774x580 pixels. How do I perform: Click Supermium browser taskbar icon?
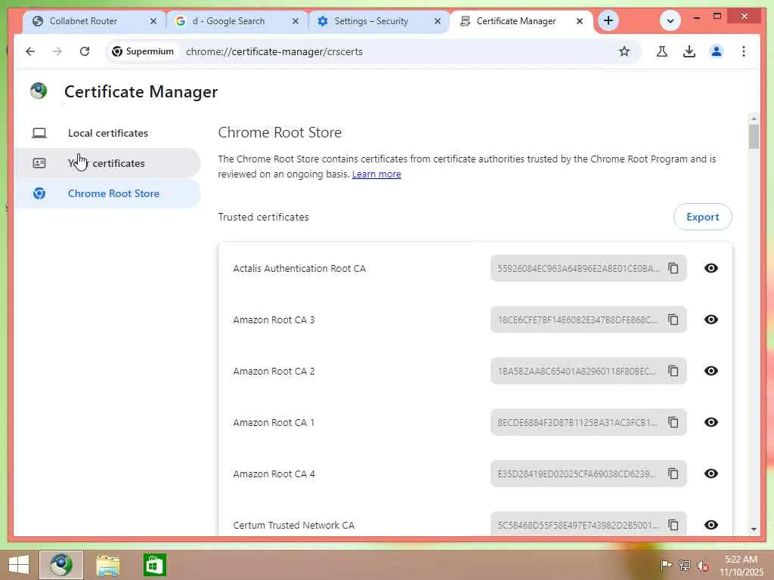61,565
